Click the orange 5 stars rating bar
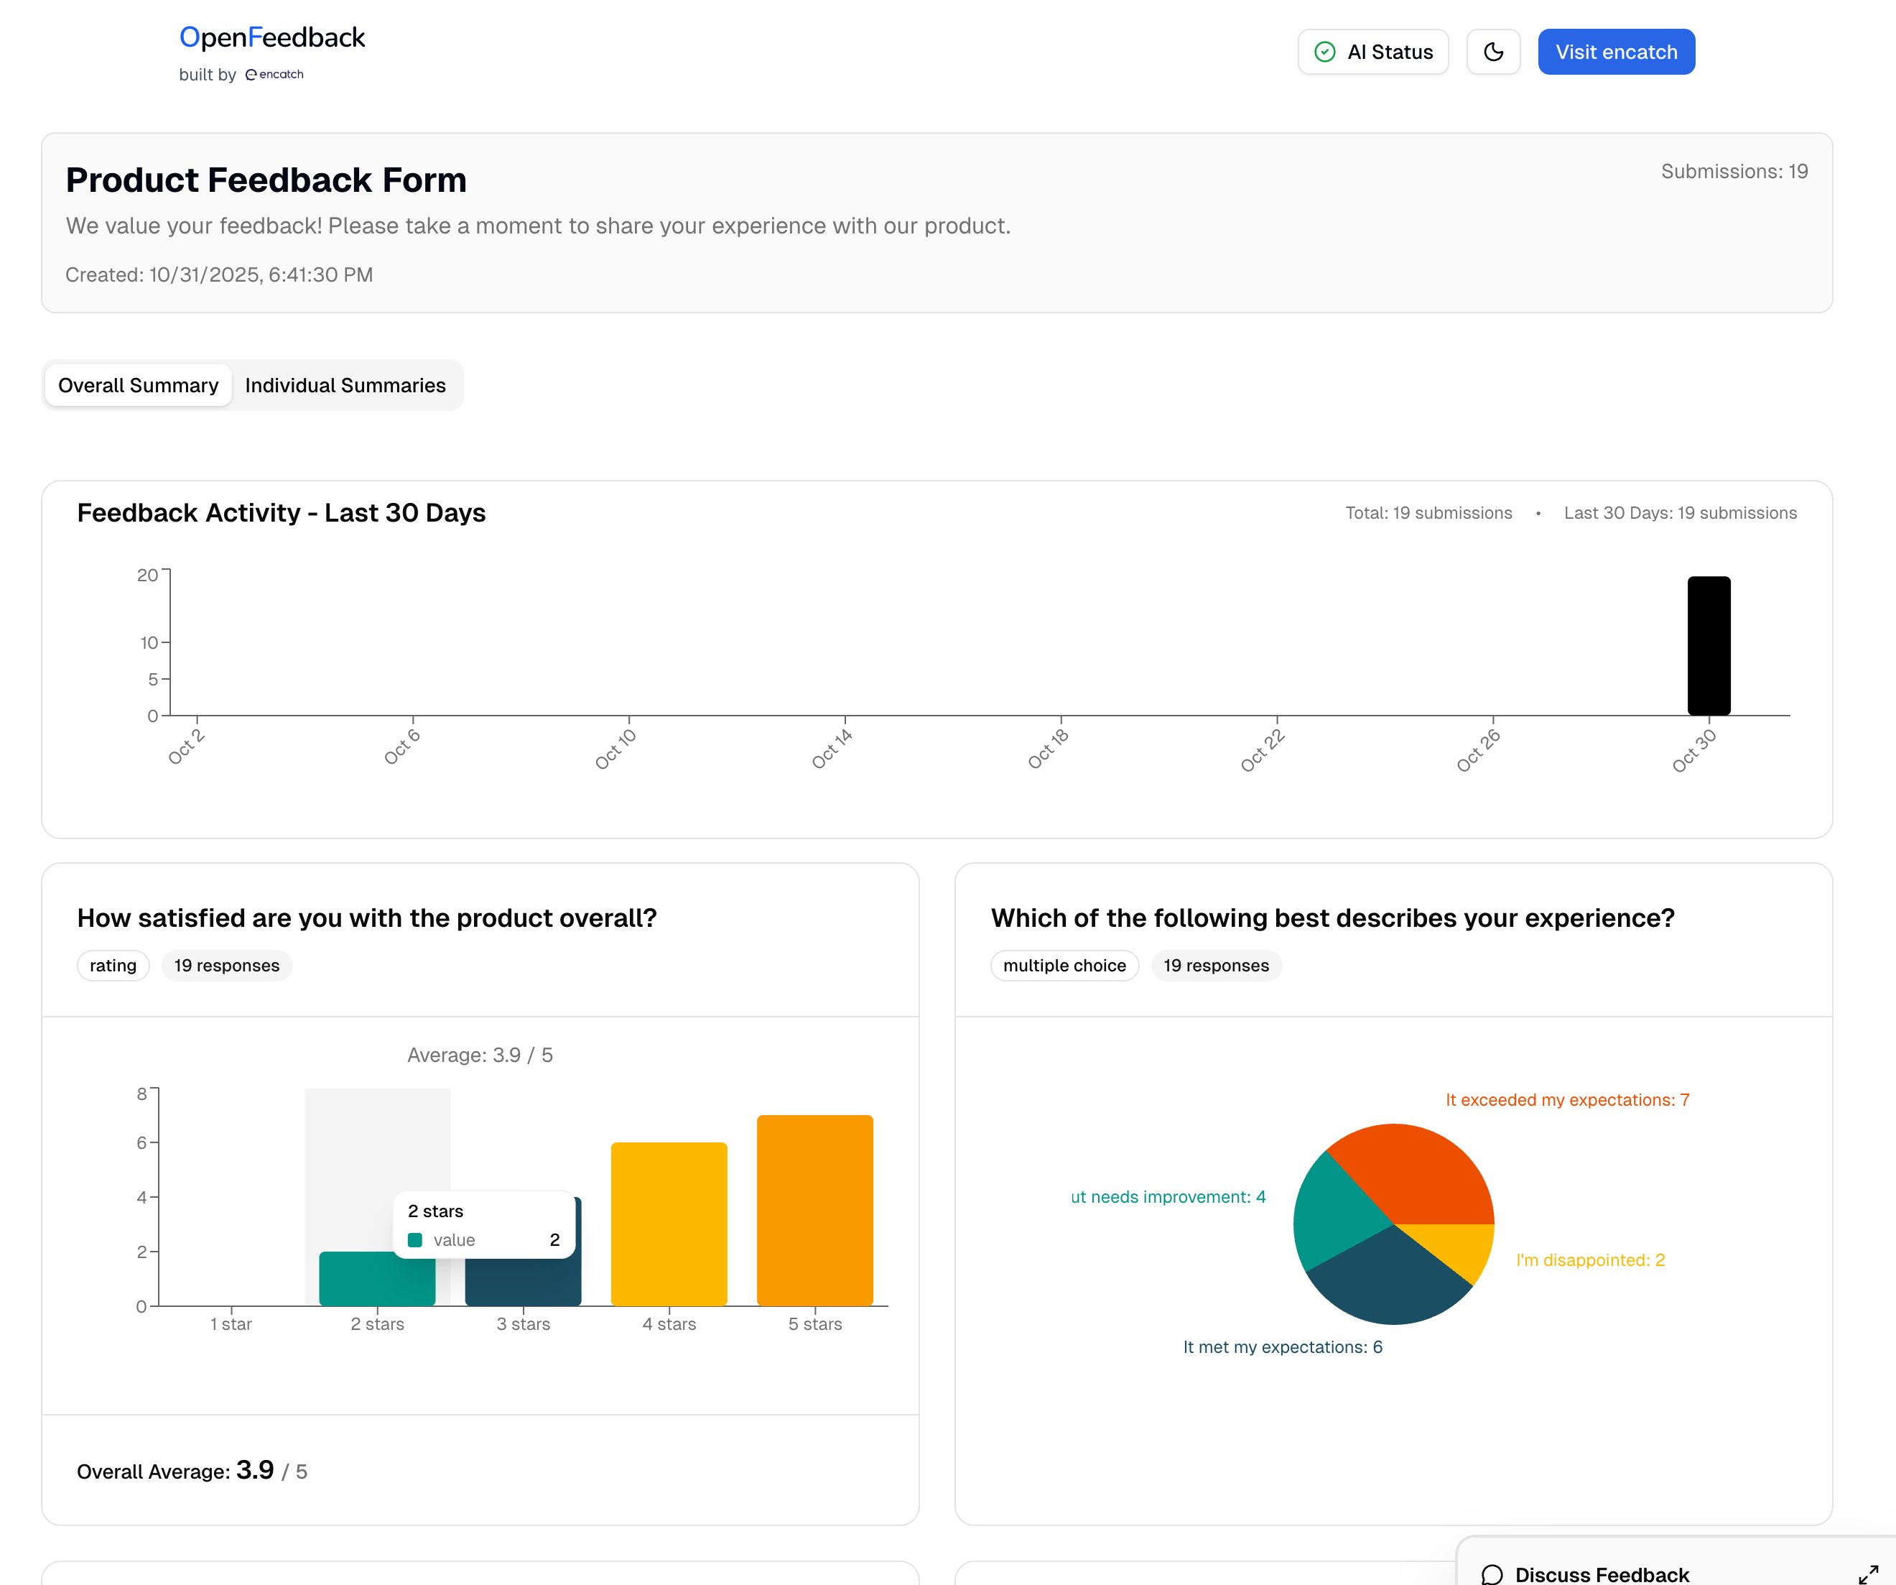 814,1210
